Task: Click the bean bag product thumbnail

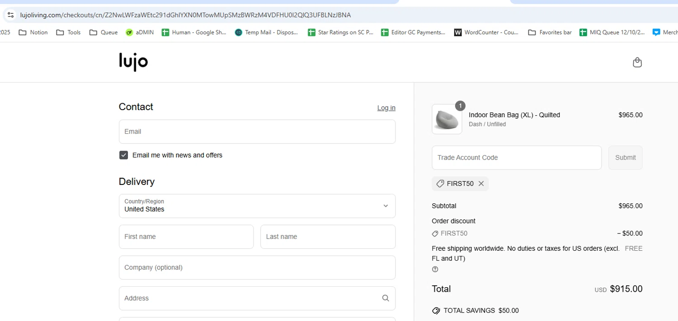Action: 447,119
